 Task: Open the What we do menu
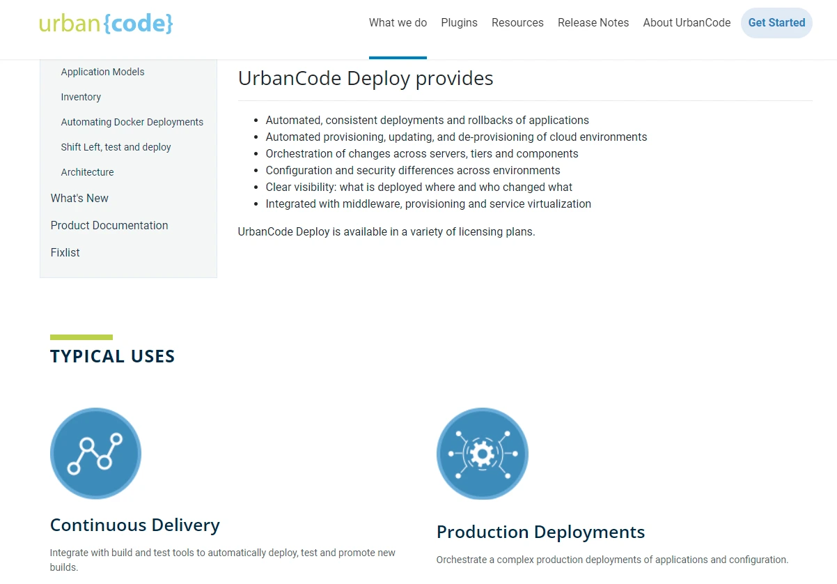click(398, 23)
